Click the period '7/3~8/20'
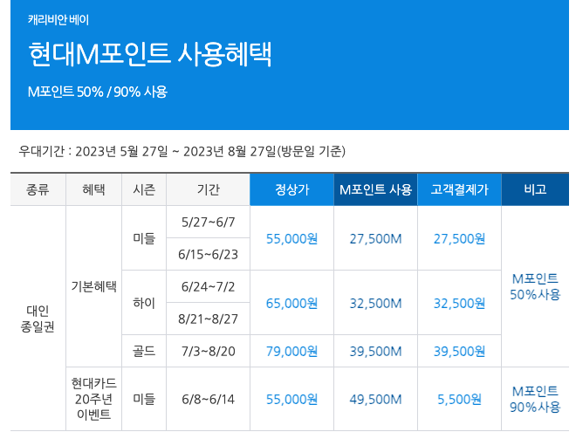Viewport: 576px width, 432px height. tap(208, 352)
